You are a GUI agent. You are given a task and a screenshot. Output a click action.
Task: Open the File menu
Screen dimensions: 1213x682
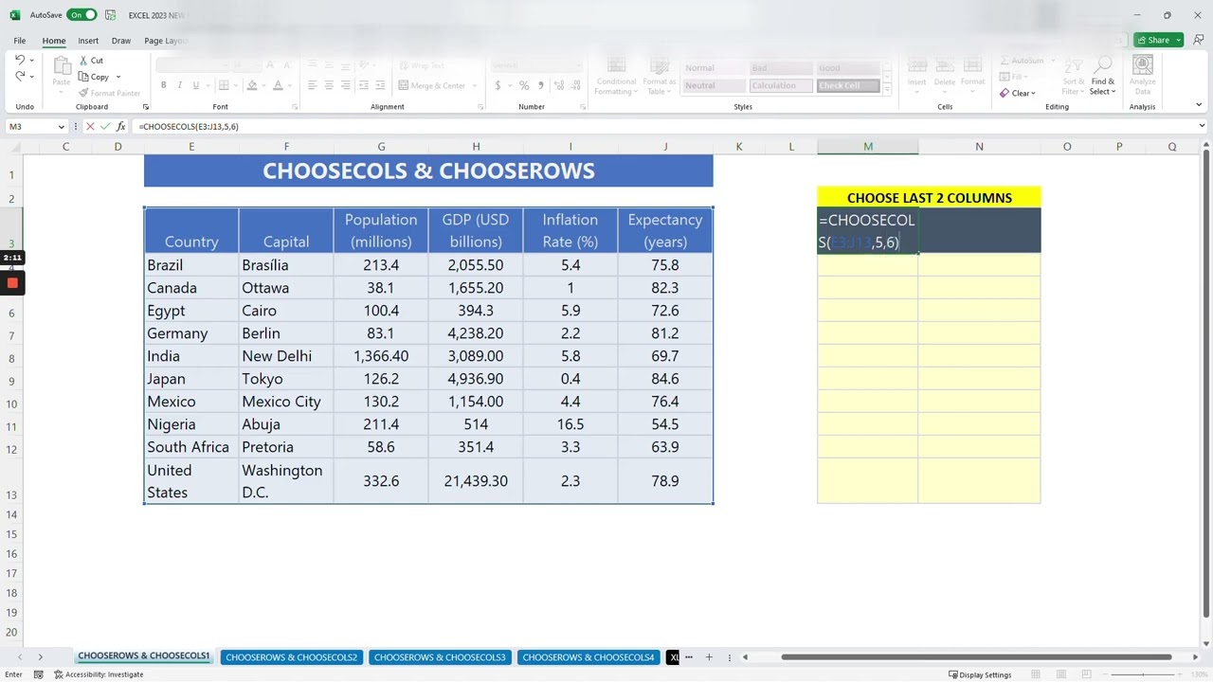[19, 41]
